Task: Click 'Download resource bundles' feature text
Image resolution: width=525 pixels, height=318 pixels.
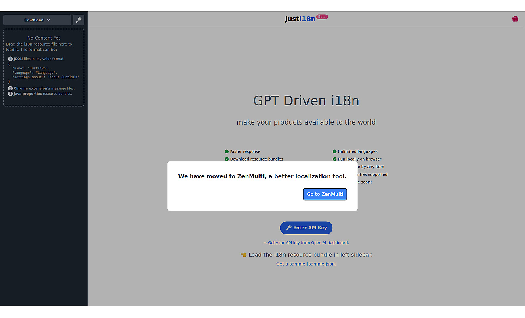Action: click(256, 159)
